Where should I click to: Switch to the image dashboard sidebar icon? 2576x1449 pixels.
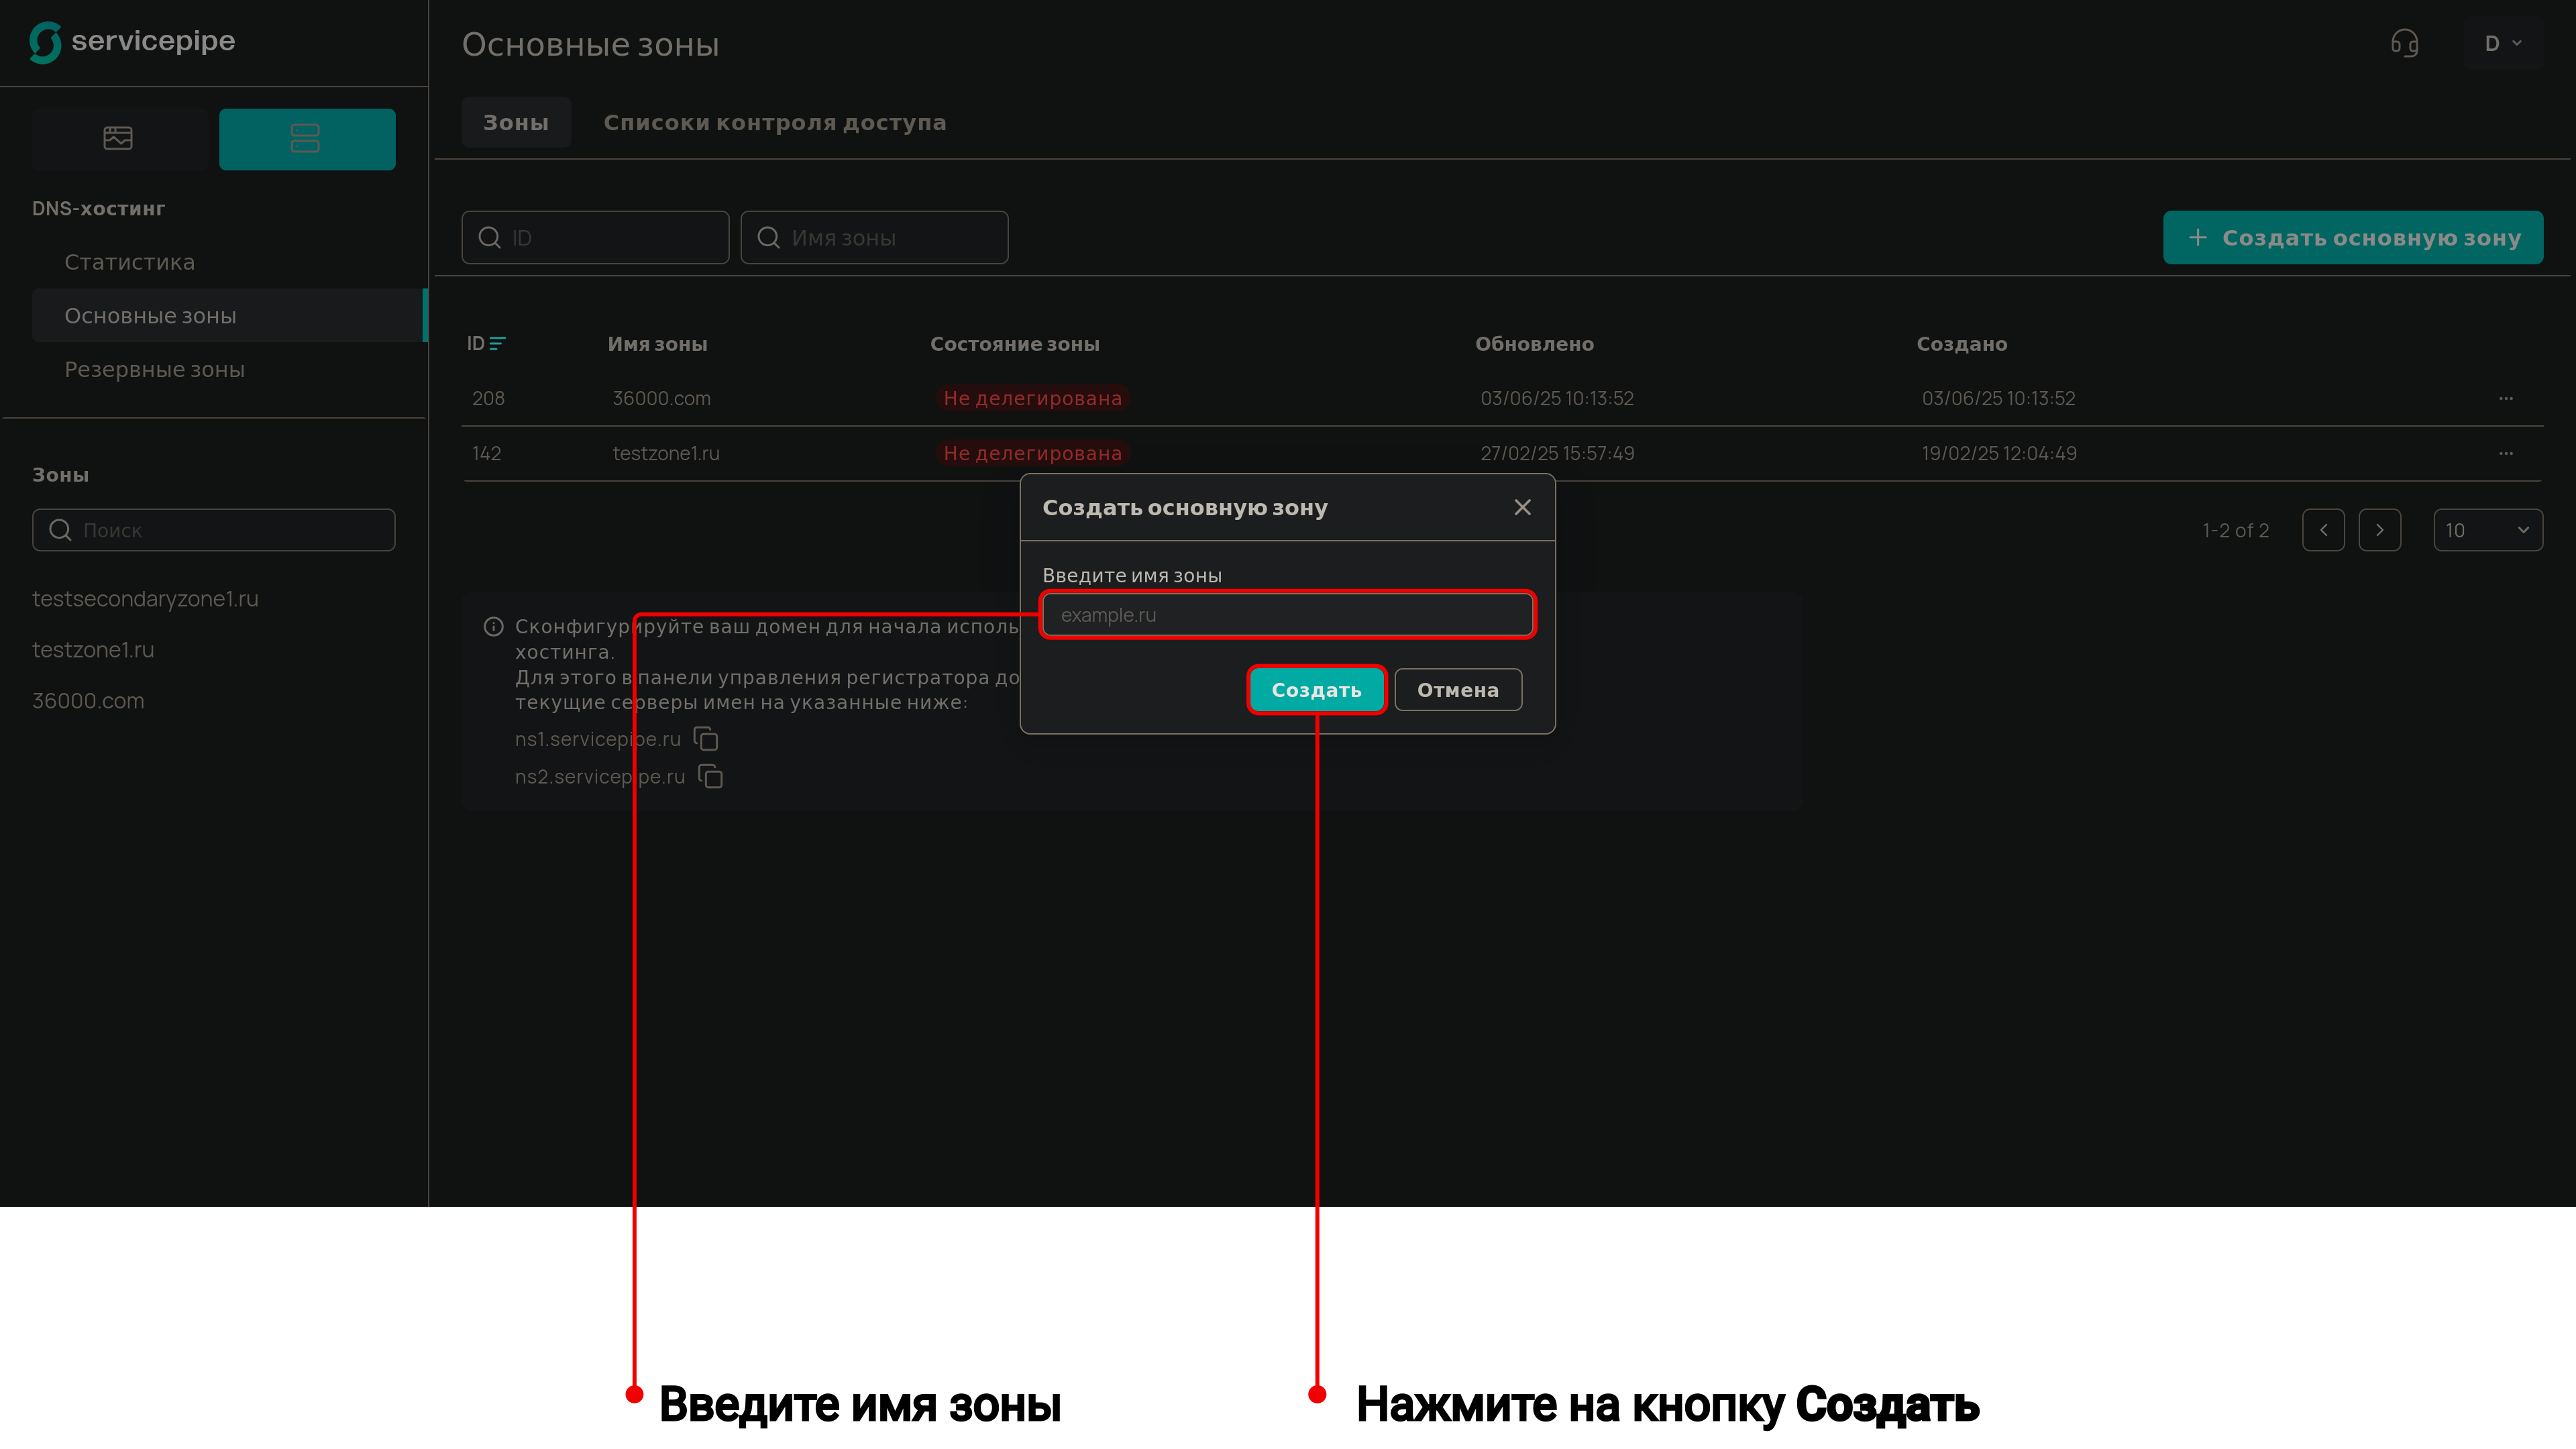118,138
